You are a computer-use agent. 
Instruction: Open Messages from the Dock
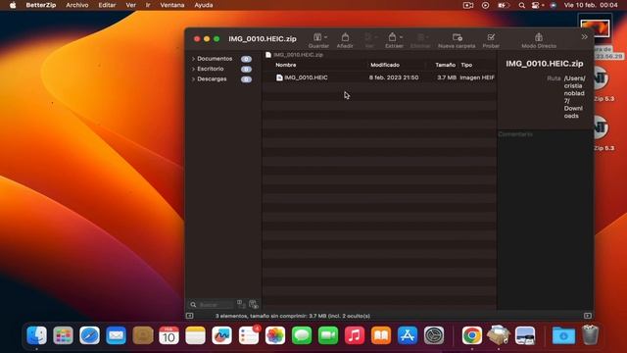302,335
